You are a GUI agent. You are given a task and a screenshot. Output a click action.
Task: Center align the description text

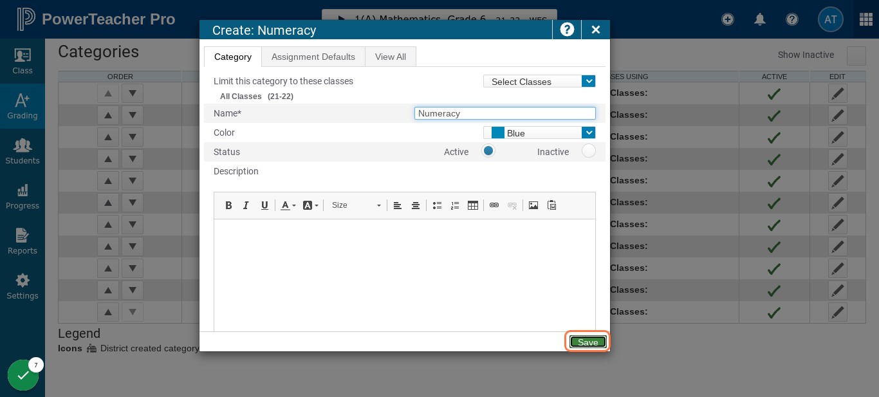point(416,205)
